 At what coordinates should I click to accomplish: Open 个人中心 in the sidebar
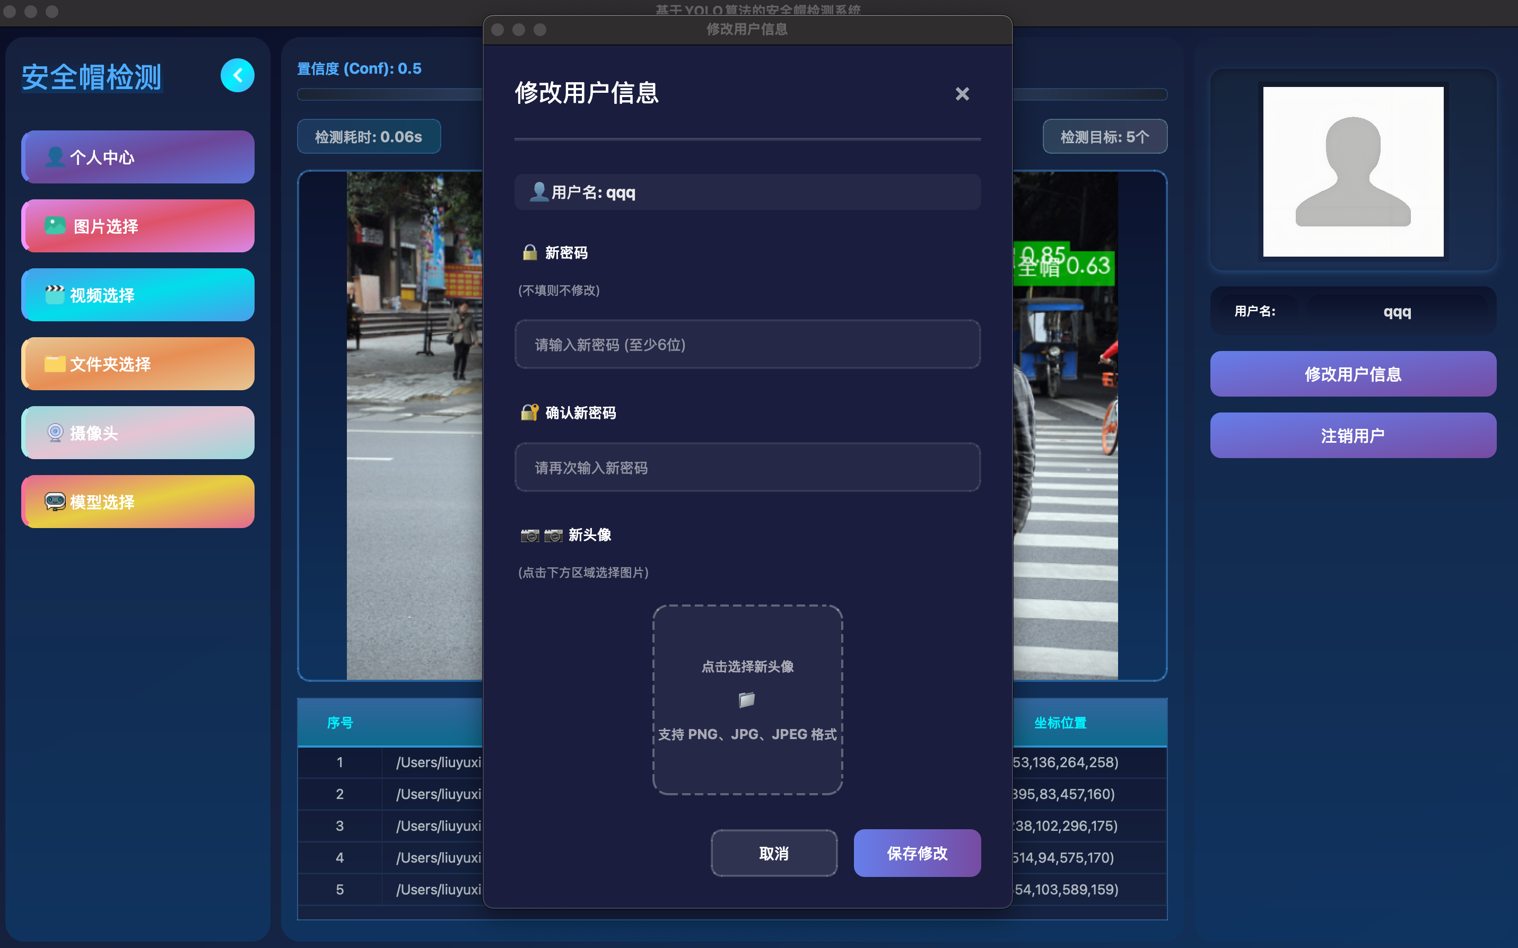138,157
